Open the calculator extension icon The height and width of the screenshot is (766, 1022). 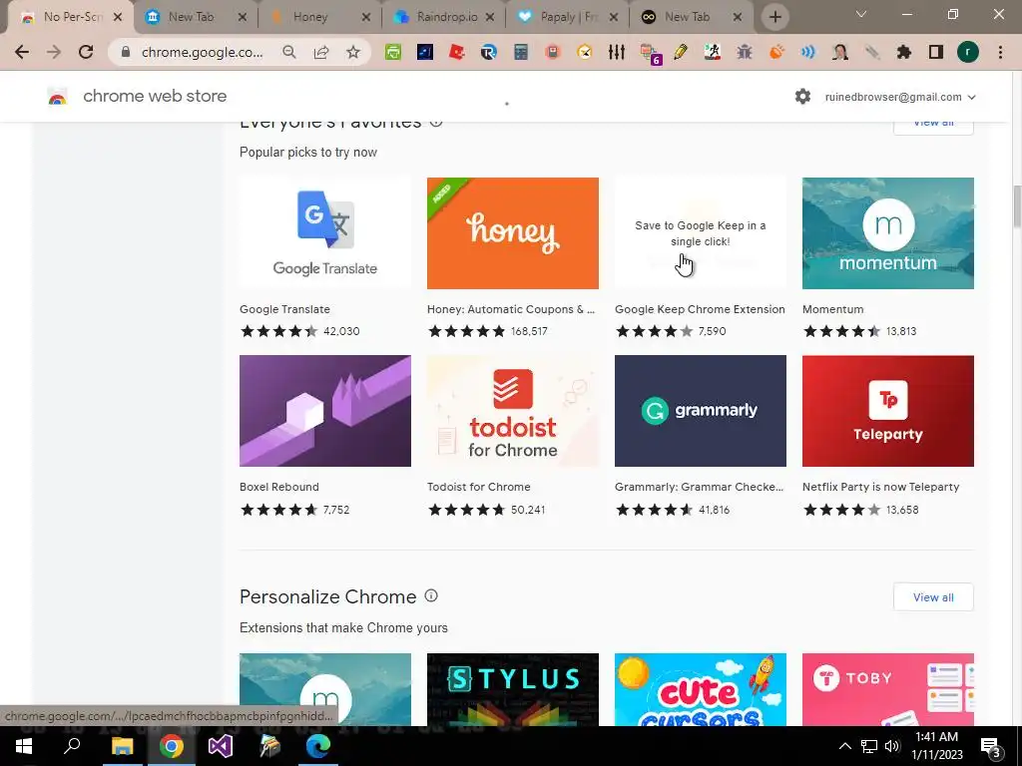(x=521, y=52)
